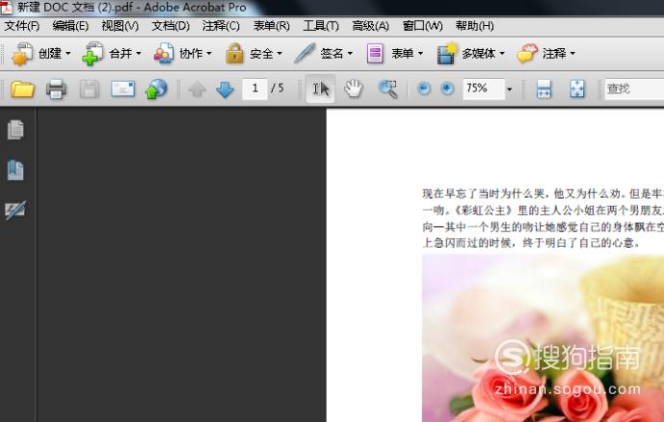Click the 查找 search field

[x=634, y=89]
